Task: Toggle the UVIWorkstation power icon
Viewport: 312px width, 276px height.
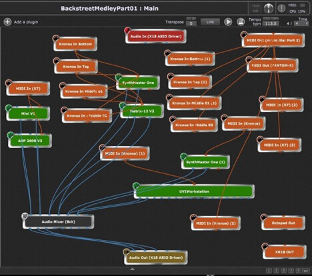Action: [x=136, y=185]
